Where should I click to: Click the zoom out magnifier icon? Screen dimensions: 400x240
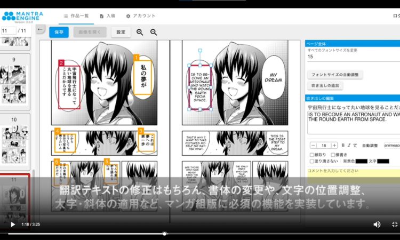[154, 32]
